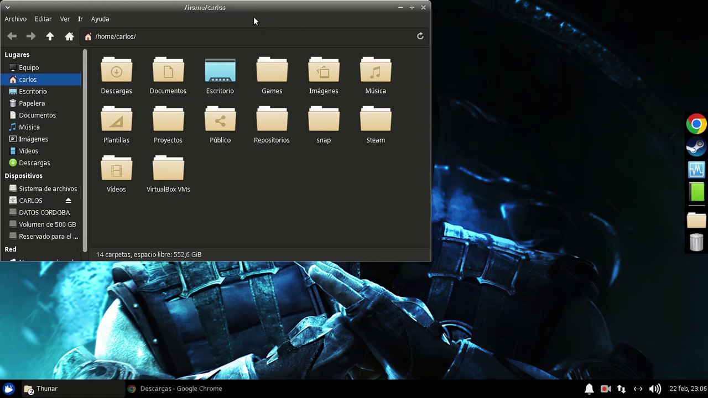Launch Steam from the dock
The width and height of the screenshot is (708, 398).
pyautogui.click(x=696, y=147)
